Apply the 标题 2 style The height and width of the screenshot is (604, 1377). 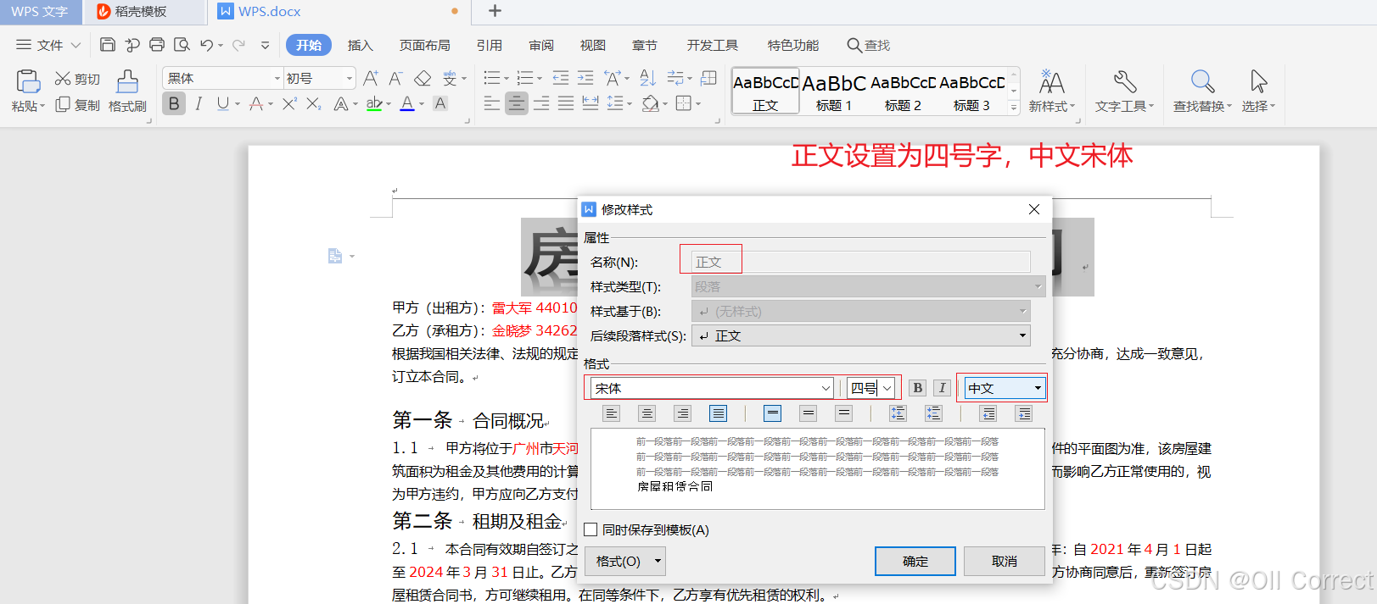point(903,91)
